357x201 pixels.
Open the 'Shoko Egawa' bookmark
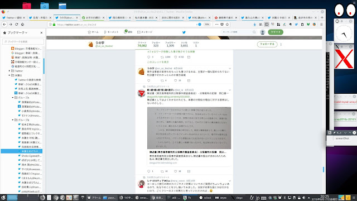click(x=30, y=156)
